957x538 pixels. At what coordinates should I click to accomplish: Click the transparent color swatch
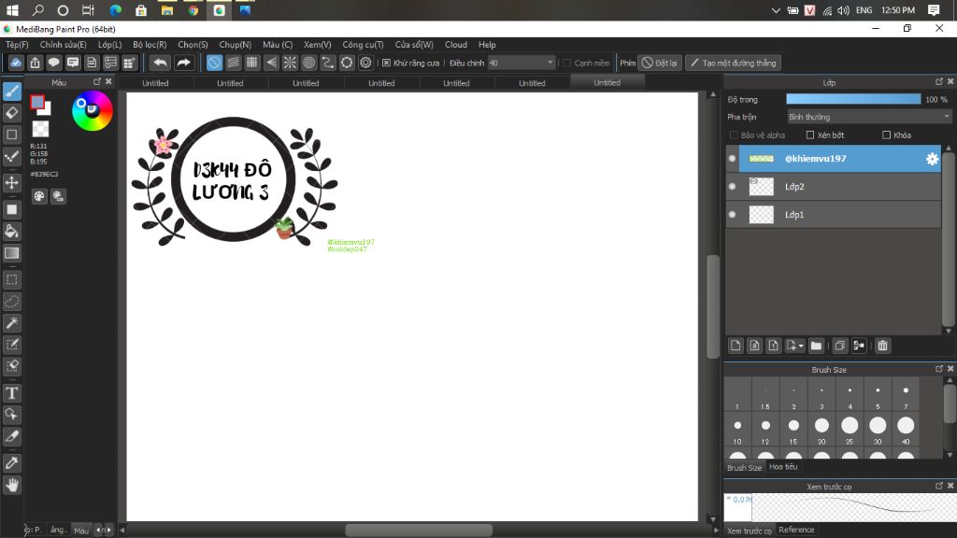pyautogui.click(x=40, y=129)
